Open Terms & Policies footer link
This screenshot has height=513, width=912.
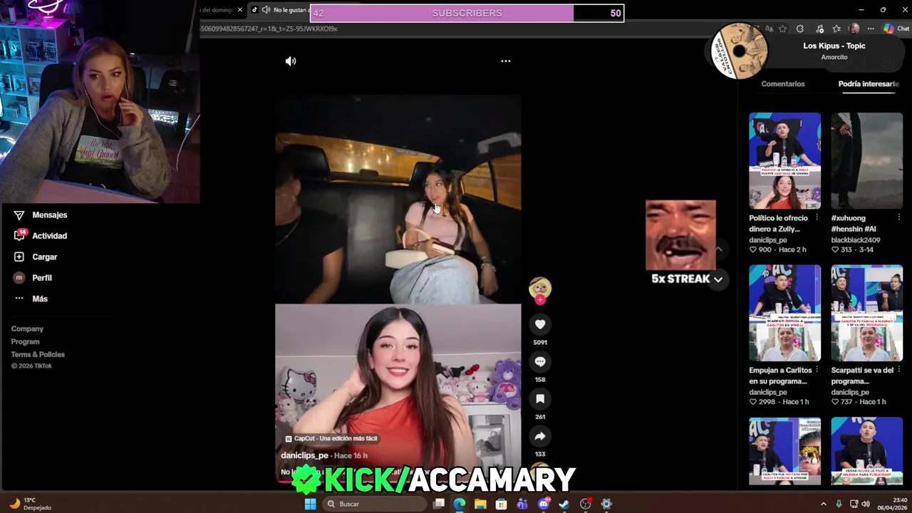pyautogui.click(x=38, y=355)
